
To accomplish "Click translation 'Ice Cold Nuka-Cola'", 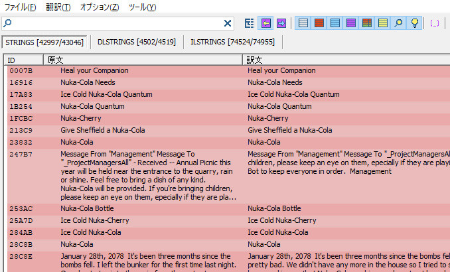I will (x=278, y=232).
